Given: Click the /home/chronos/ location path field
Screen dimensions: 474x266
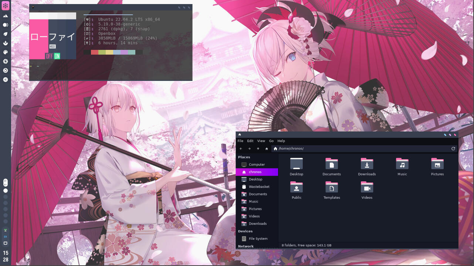Looking at the screenshot, I should [x=362, y=149].
